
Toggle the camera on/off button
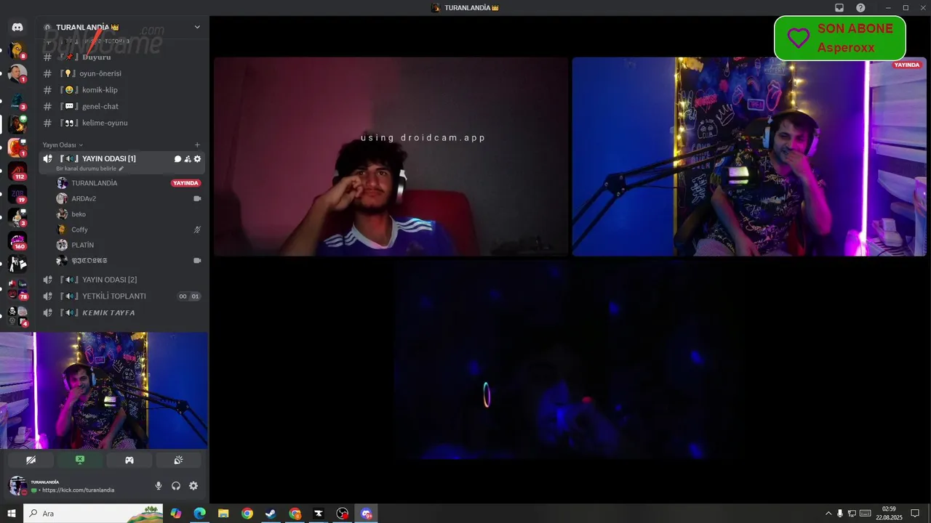[x=31, y=460]
